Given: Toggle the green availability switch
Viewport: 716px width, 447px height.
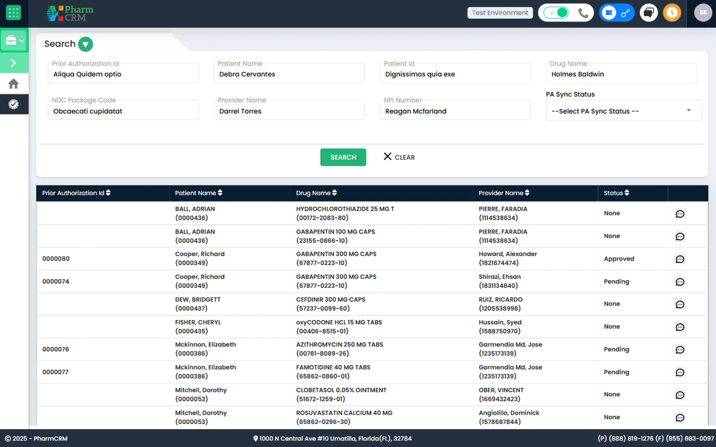Looking at the screenshot, I should pyautogui.click(x=556, y=13).
